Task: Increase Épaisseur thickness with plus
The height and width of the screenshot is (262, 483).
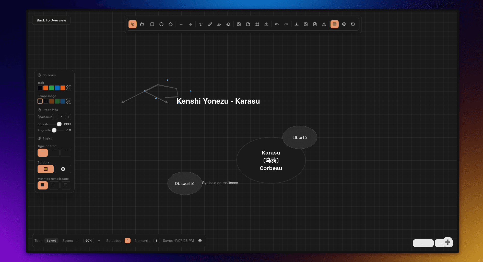Action: point(68,117)
